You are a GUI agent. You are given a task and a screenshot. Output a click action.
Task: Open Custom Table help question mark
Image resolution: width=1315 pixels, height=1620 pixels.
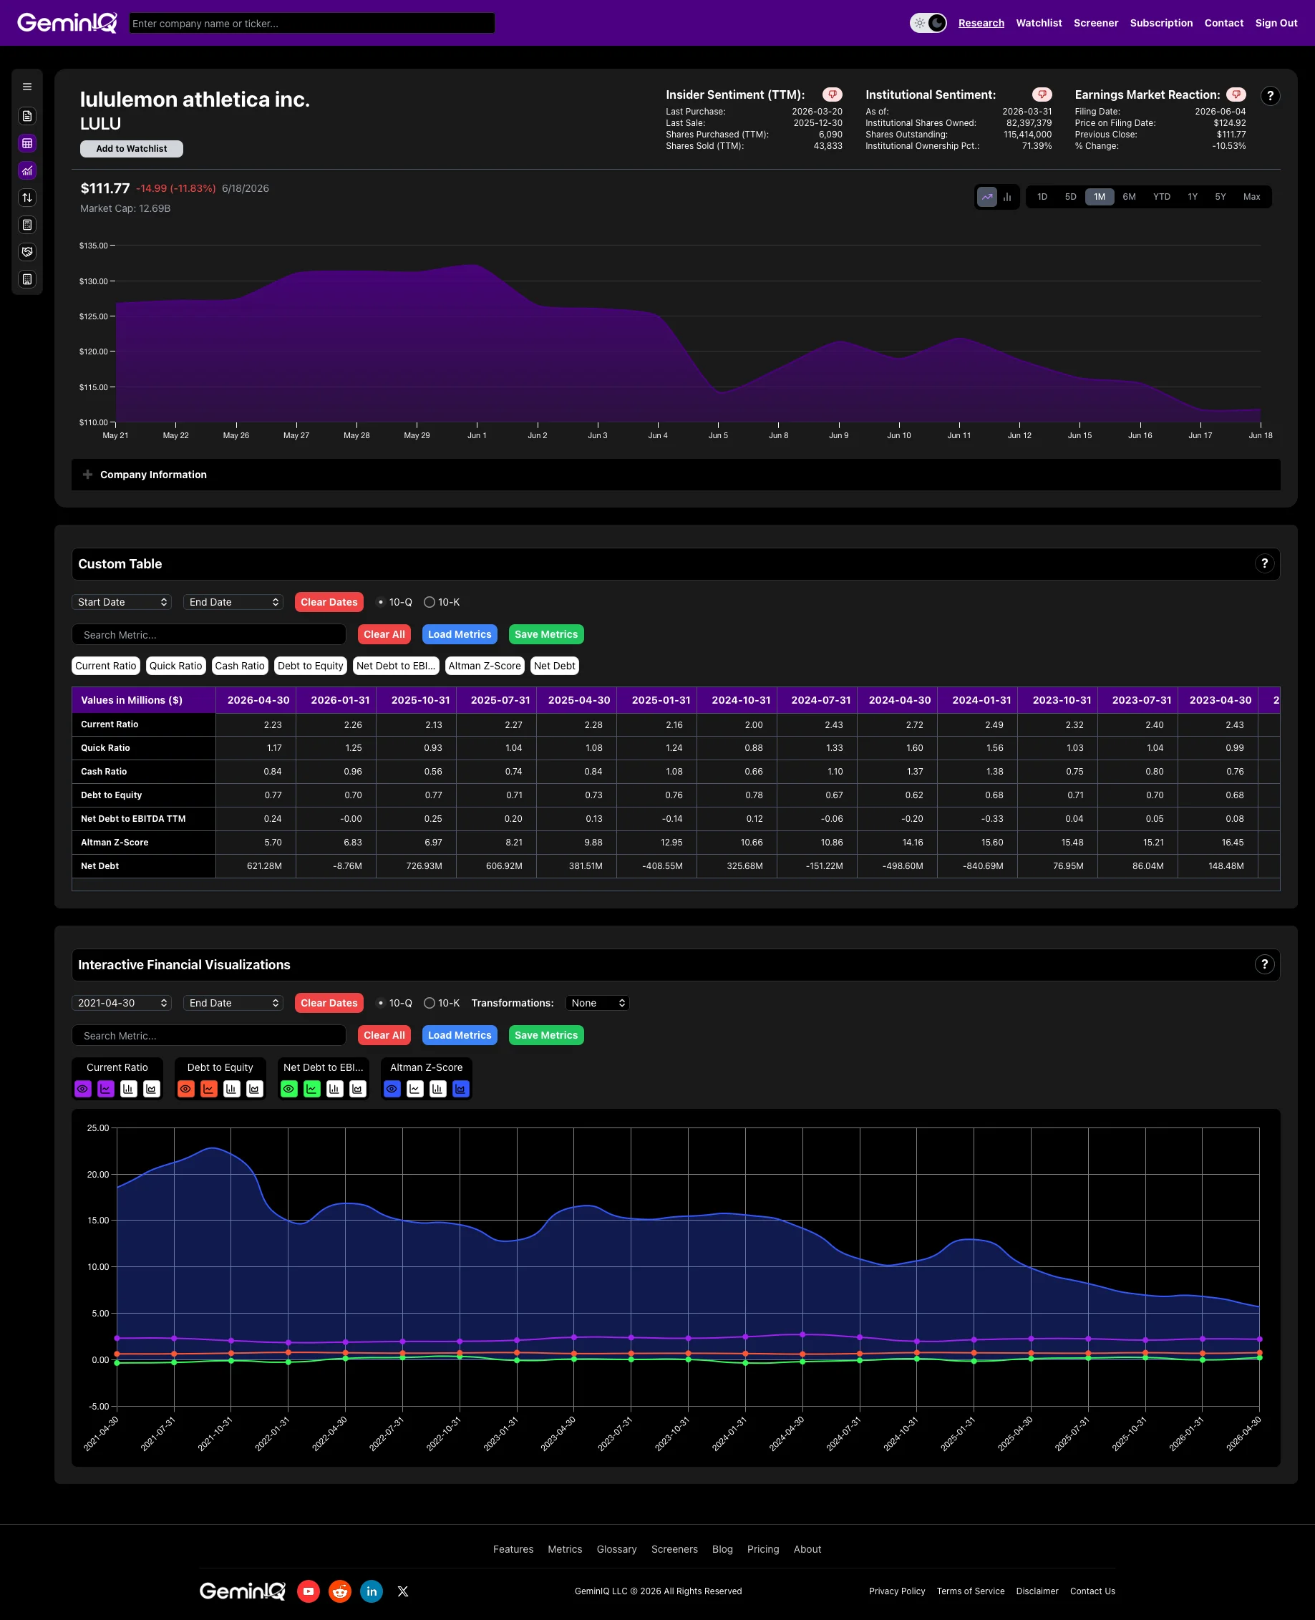[1264, 563]
